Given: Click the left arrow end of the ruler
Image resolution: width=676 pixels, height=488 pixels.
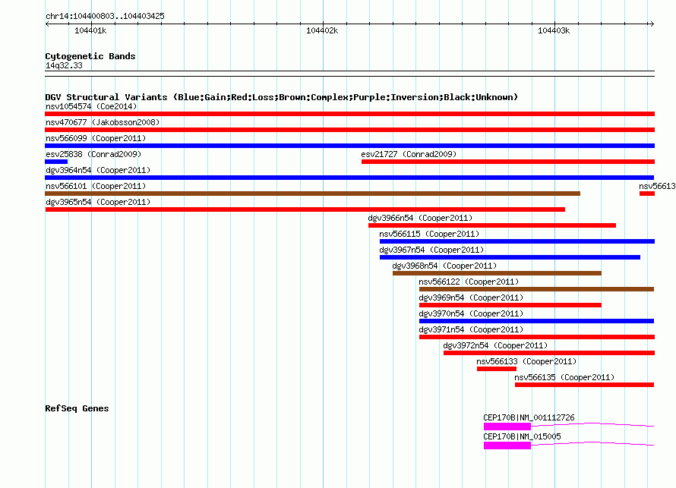Looking at the screenshot, I should (48, 24).
